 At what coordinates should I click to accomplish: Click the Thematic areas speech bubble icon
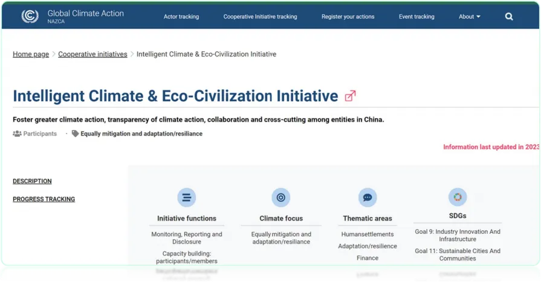point(367,197)
